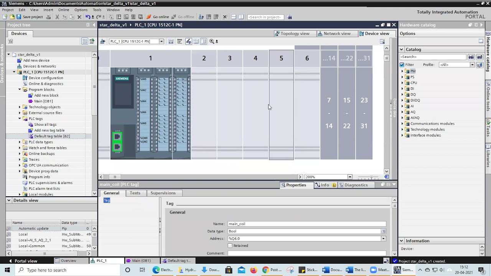This screenshot has height=276, width=491.
Task: Collapse the Program blocks tree node
Action: tap(20, 90)
